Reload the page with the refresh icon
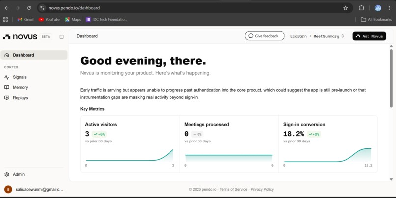396x198 pixels. point(29,8)
